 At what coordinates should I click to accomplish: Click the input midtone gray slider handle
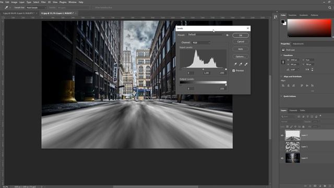pyautogui.click(x=203, y=69)
